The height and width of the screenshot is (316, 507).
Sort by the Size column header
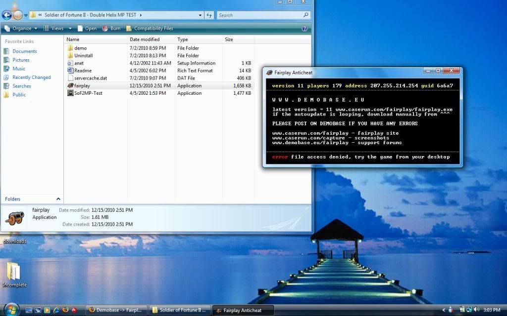click(x=238, y=39)
